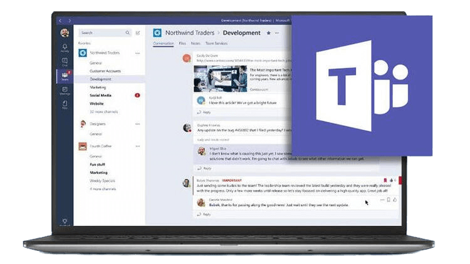Viewport: 470px width, 264px height.
Task: Click the Babek mention in Carole's reply
Action: pyautogui.click(x=214, y=205)
